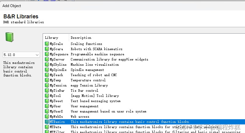Viewport: 245px width, 133px height.
Task: Click description 'Tie Bar control'
Action: coord(84,91)
